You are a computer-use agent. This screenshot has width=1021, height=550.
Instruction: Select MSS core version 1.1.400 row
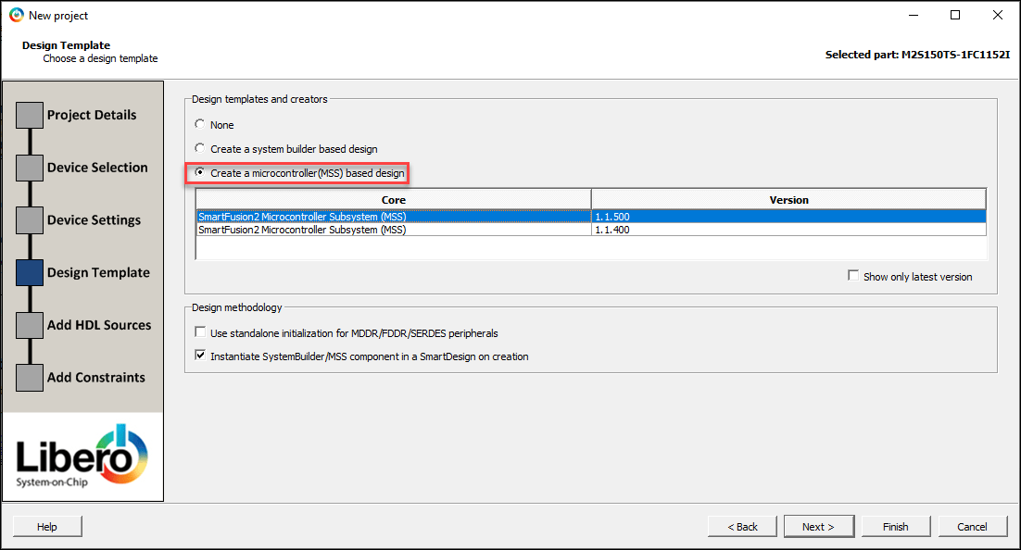394,230
